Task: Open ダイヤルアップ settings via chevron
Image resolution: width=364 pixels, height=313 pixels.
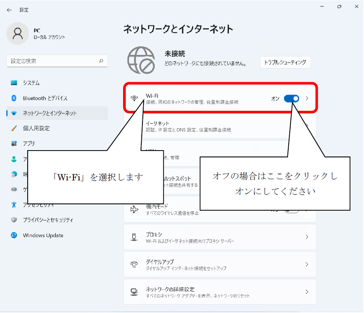Action: pyautogui.click(x=307, y=264)
